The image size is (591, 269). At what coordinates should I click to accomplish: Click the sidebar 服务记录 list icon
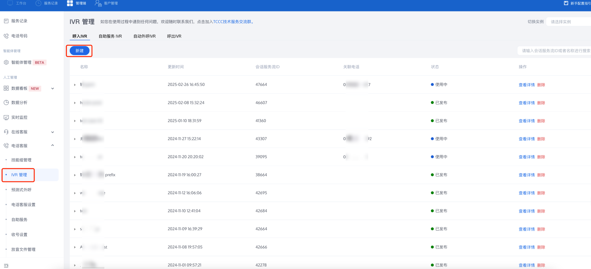pyautogui.click(x=6, y=21)
